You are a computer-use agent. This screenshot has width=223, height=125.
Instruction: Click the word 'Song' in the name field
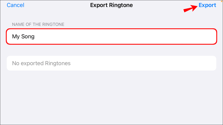[x=28, y=36]
